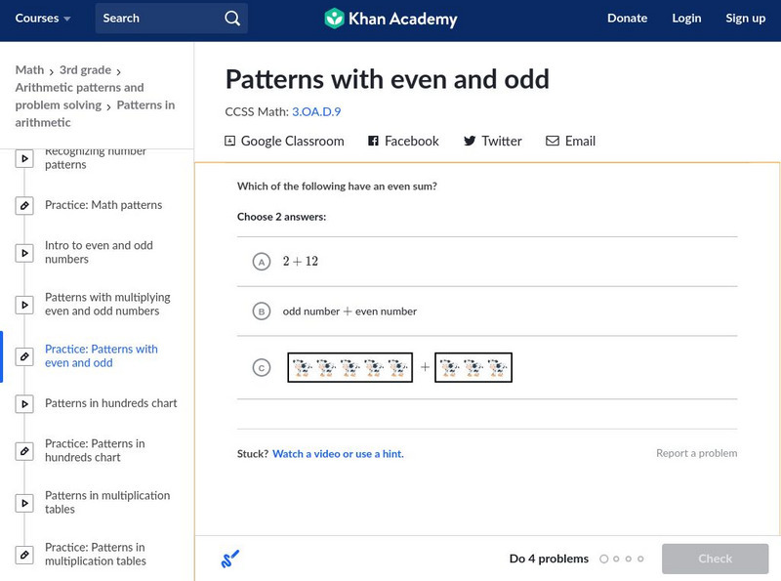Go to Practice: Math patterns
The height and width of the screenshot is (581, 781).
pos(103,205)
